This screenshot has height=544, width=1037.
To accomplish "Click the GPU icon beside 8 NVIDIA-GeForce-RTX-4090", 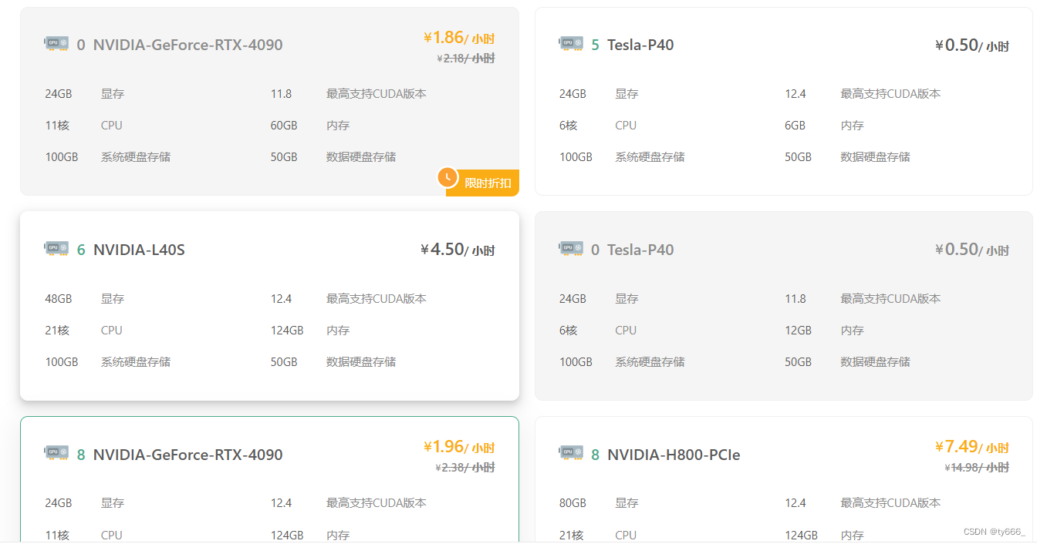I will point(56,454).
